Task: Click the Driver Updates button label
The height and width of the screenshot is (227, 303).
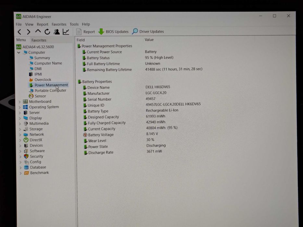Action: [151, 31]
